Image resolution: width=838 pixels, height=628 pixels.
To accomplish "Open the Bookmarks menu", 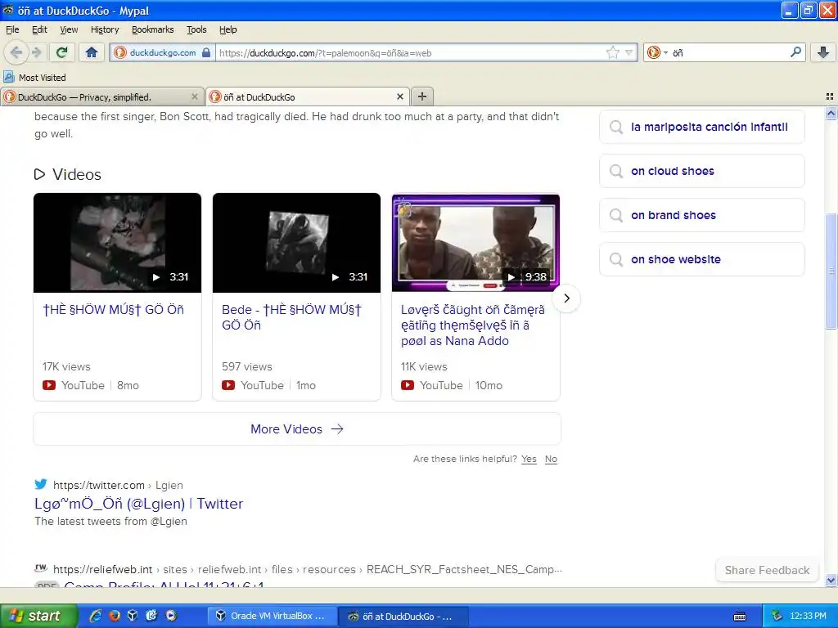I will (x=153, y=29).
